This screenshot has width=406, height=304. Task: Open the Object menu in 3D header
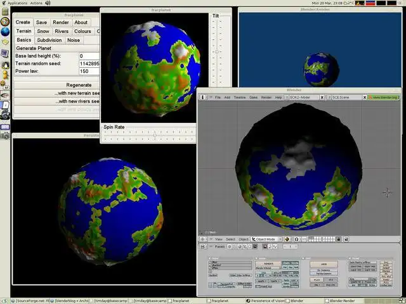(244, 239)
